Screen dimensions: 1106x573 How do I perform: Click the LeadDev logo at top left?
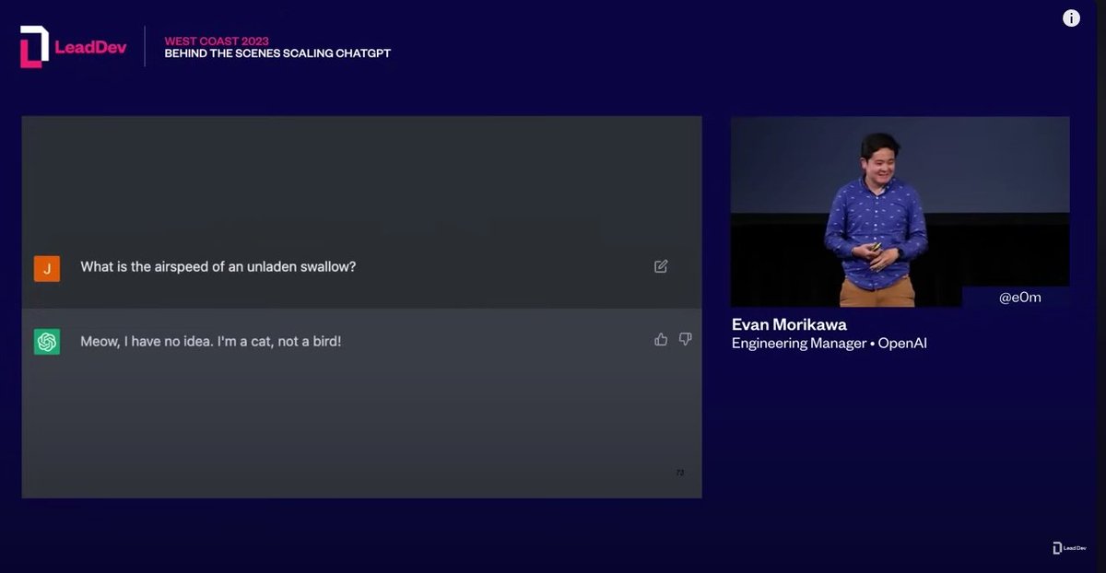point(73,47)
